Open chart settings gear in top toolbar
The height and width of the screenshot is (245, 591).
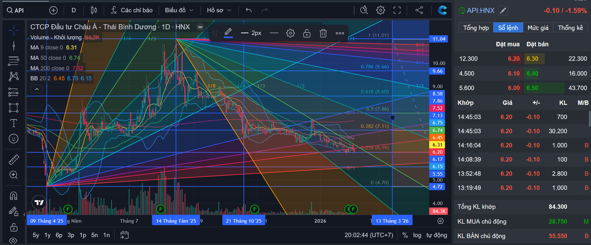pos(381,10)
